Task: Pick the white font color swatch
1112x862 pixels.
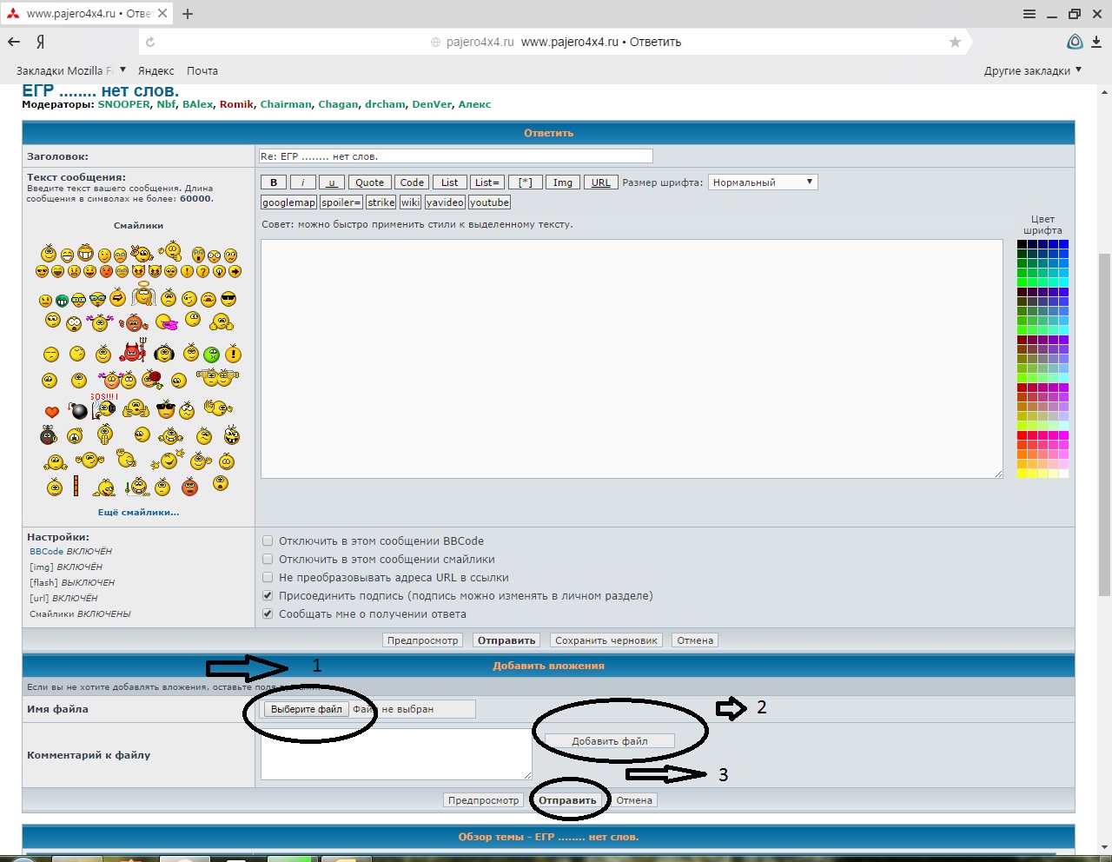Action: (1063, 474)
